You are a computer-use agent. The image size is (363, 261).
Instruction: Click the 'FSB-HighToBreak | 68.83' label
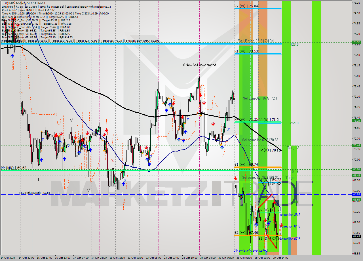pos(35,193)
